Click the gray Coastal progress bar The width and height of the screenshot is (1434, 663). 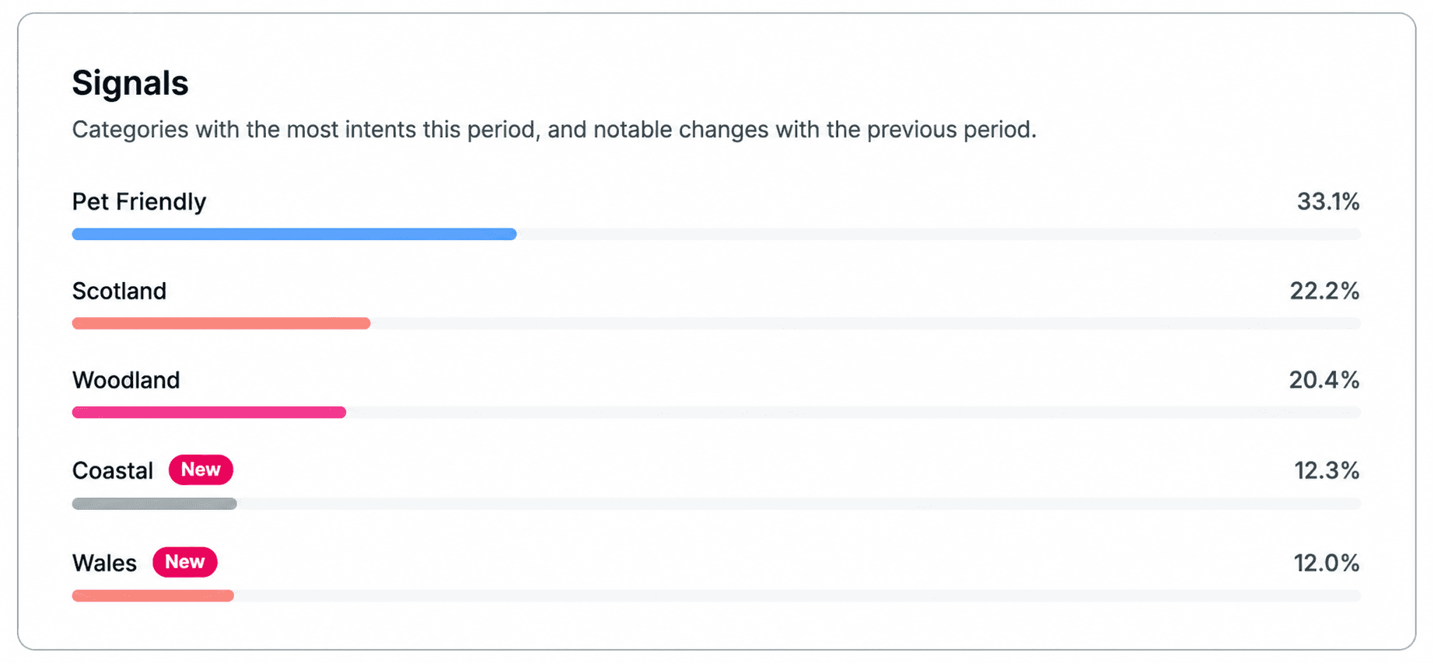coord(154,504)
